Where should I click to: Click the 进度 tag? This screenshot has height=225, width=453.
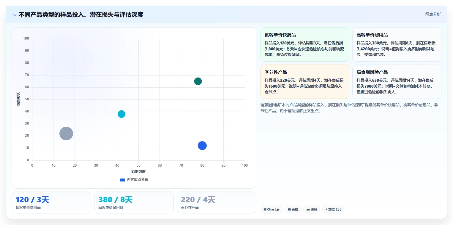coord(312,209)
